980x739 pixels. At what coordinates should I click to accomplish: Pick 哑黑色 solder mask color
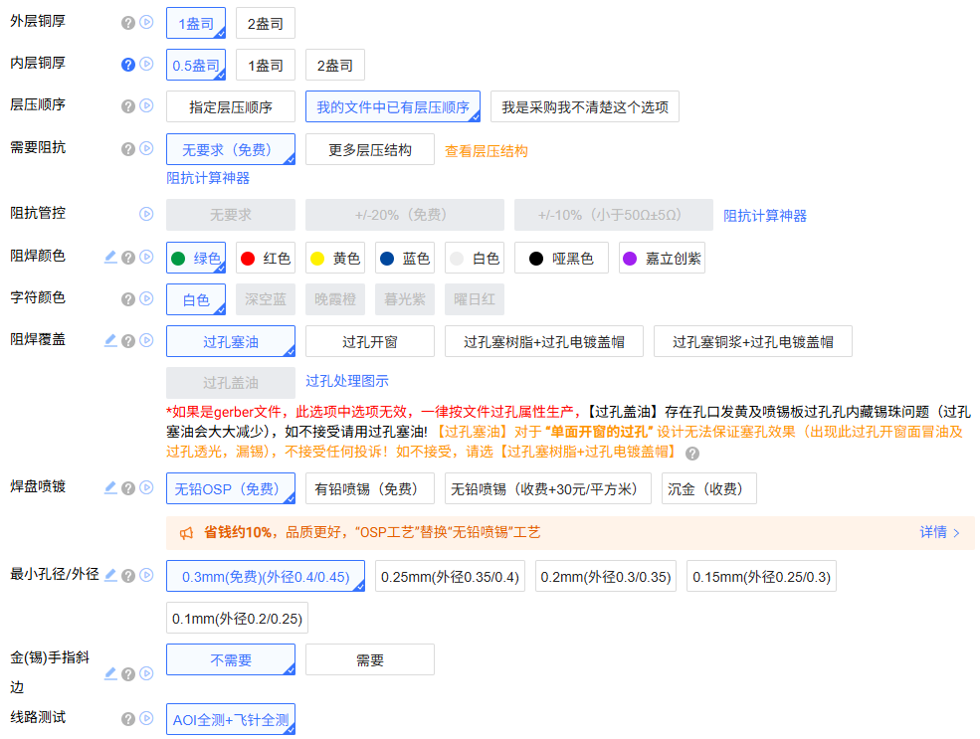[x=561, y=258]
